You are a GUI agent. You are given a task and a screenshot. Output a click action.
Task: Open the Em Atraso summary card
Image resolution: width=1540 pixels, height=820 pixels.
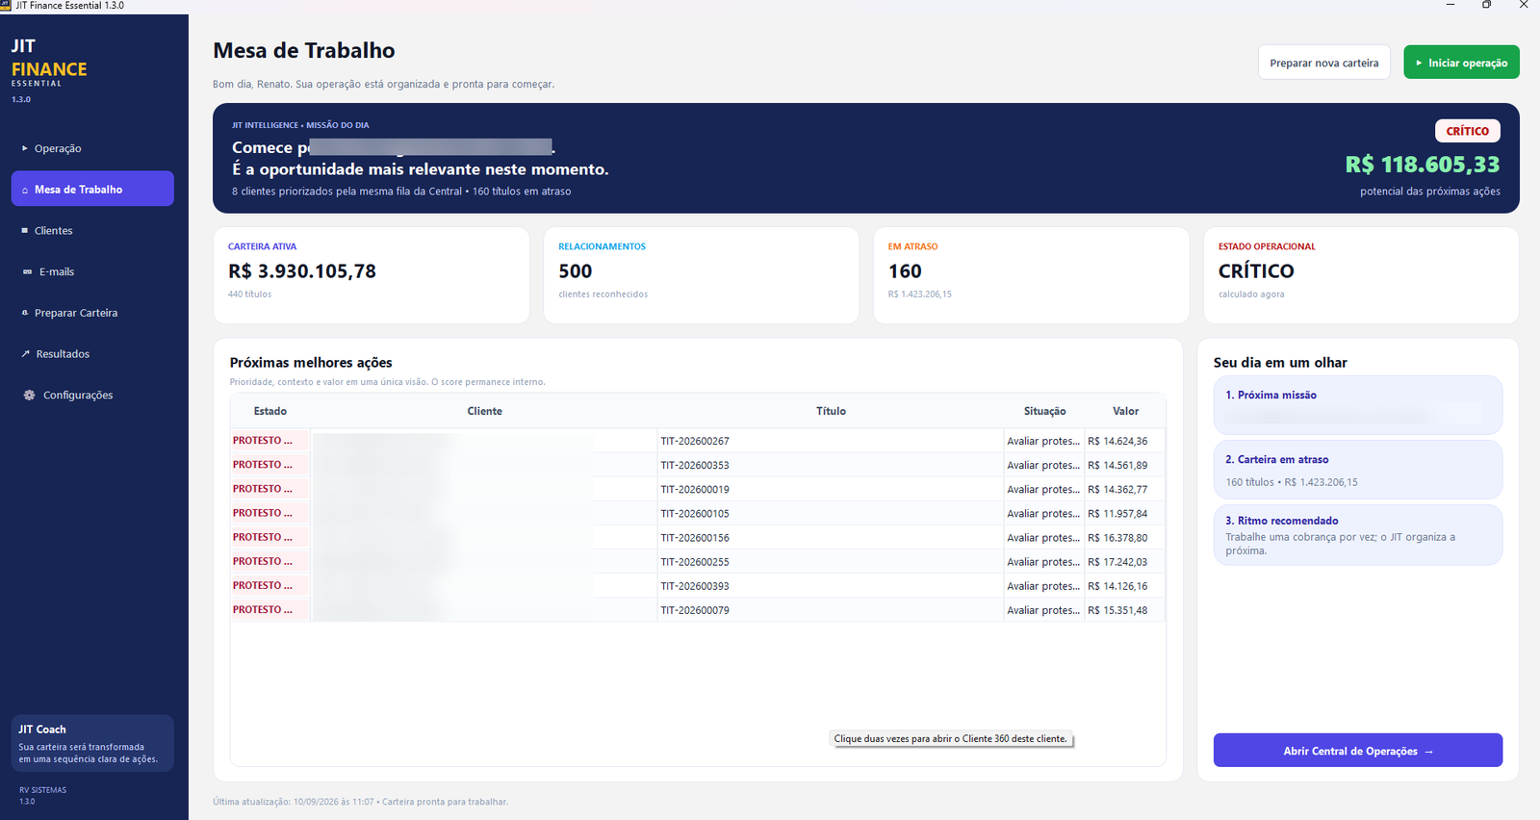pyautogui.click(x=1031, y=275)
